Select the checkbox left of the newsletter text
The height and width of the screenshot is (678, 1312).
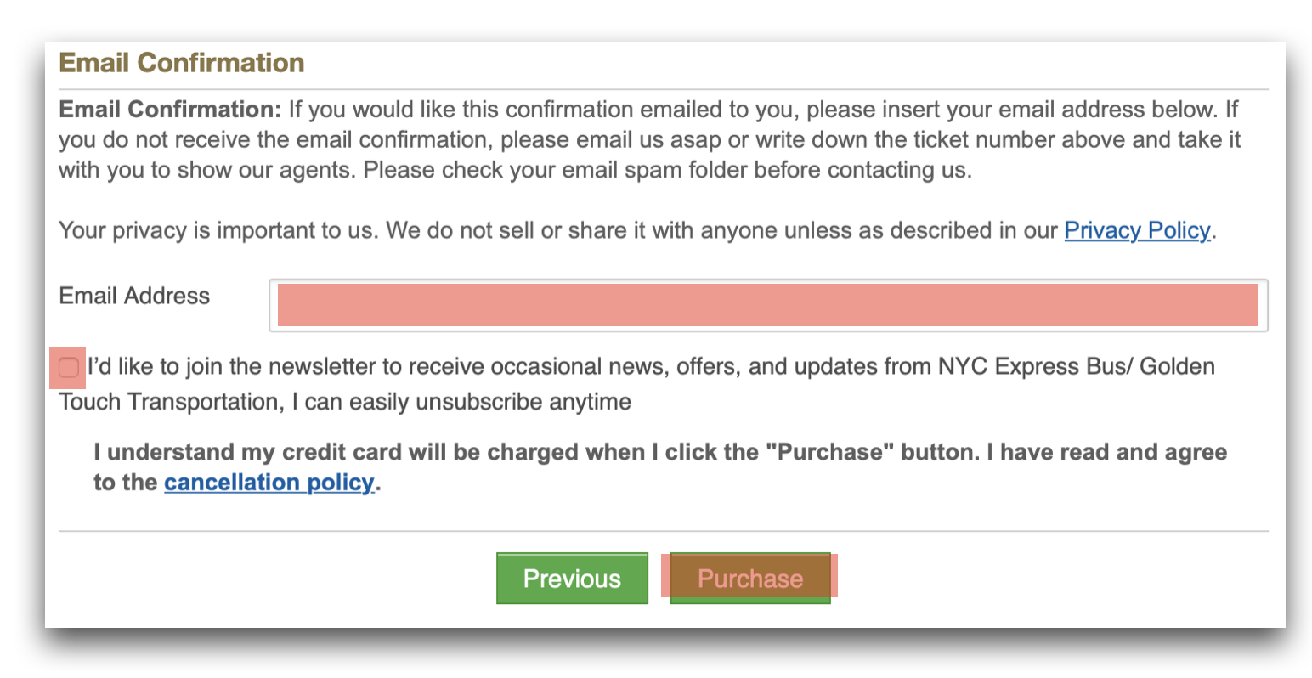pos(69,368)
